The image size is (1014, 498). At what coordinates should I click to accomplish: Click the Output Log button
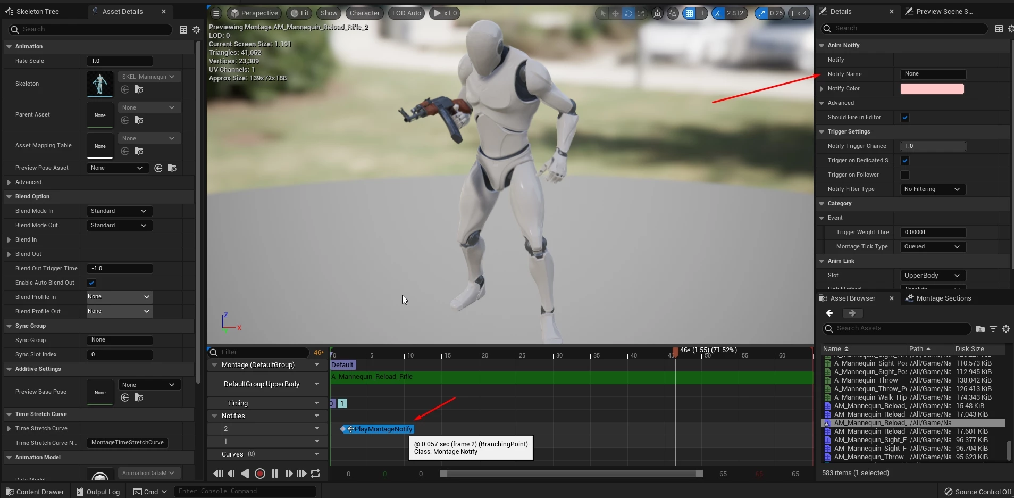98,492
